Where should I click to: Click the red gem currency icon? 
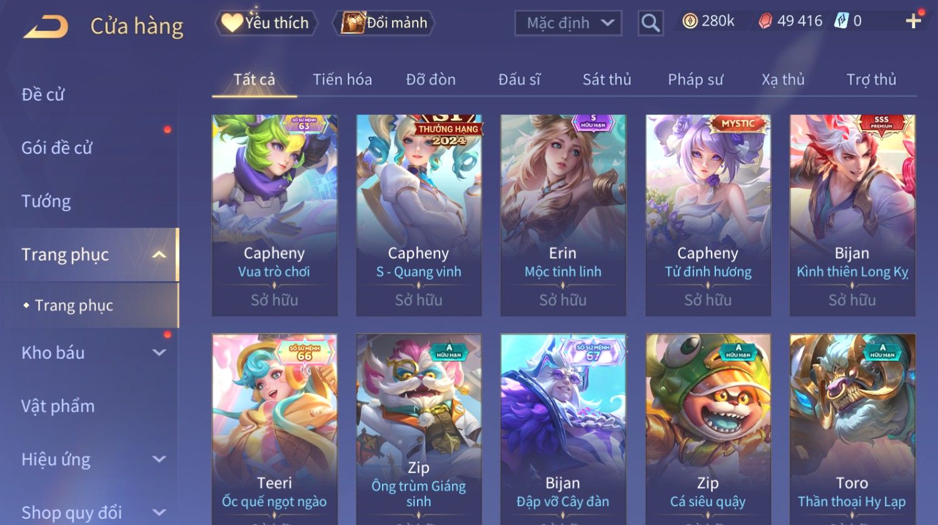(765, 22)
